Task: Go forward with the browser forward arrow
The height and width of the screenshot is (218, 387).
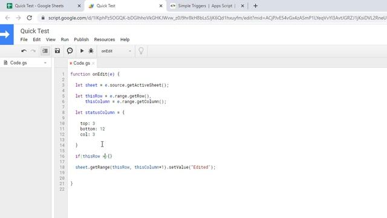Action: click(18, 18)
